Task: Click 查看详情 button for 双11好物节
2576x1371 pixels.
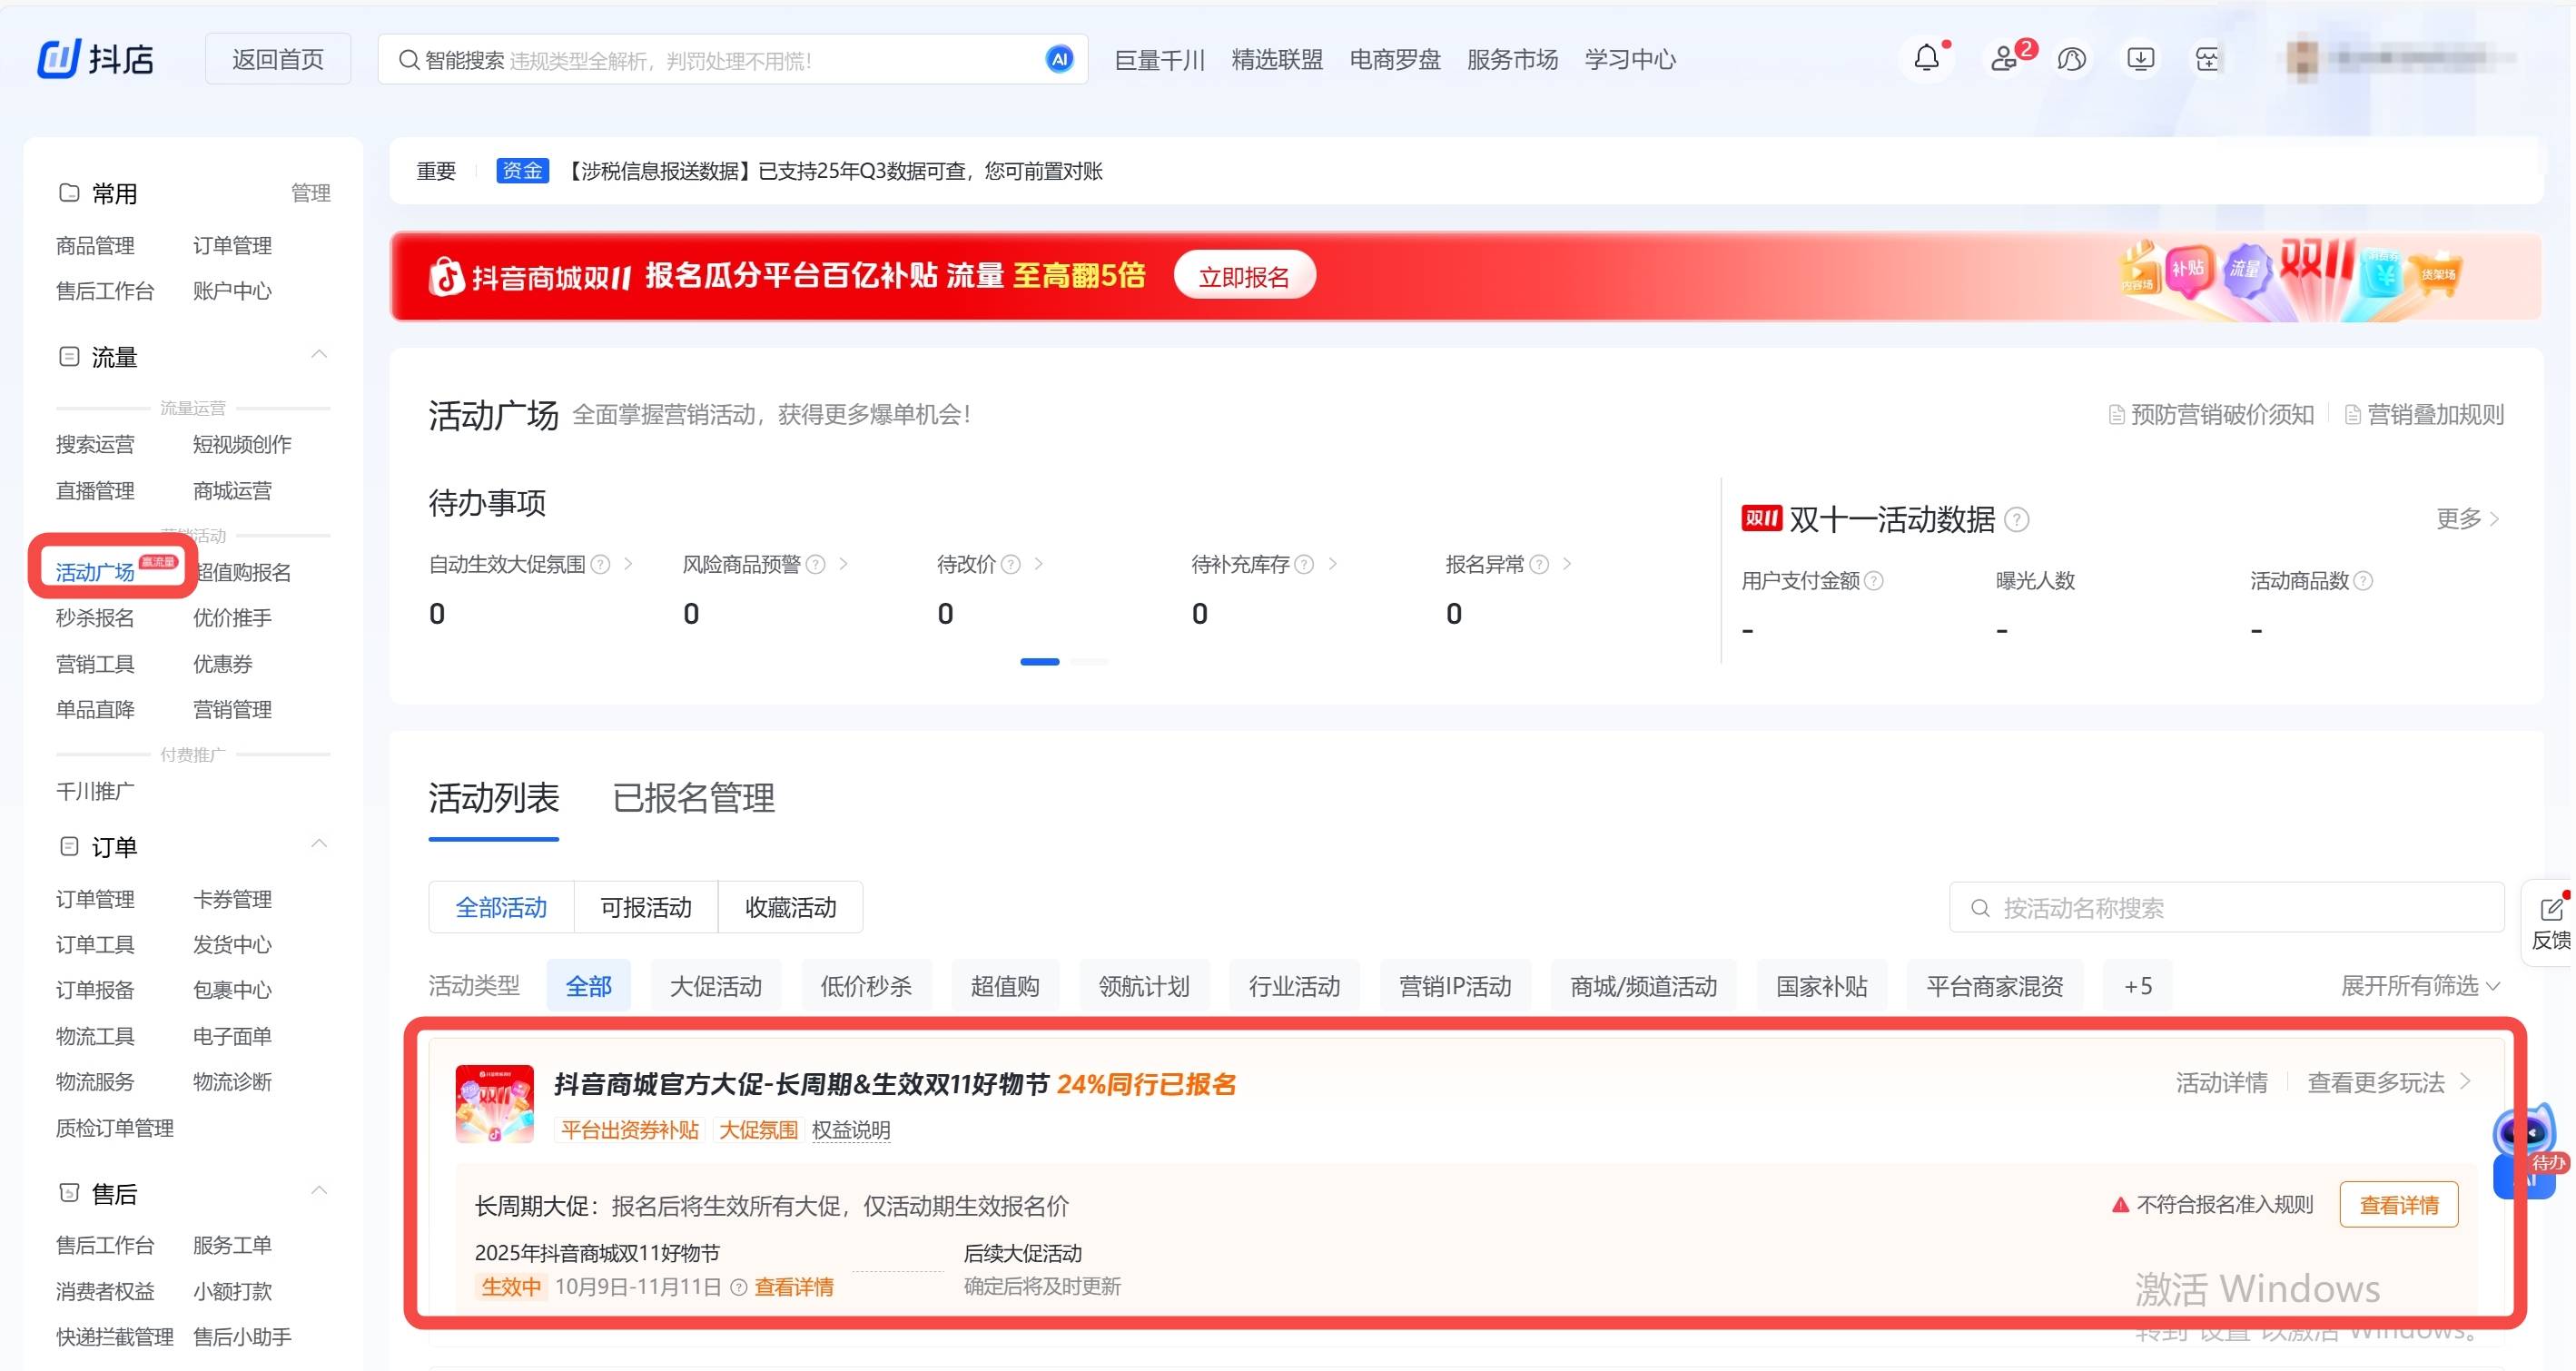Action: pyautogui.click(x=2398, y=1205)
